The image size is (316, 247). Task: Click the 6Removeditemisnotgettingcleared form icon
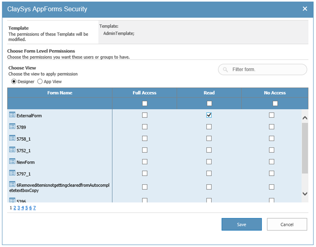tap(12, 184)
